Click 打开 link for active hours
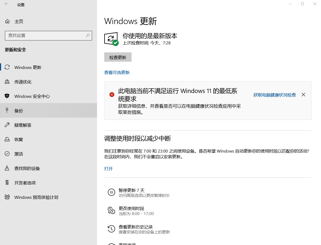The width and height of the screenshot is (321, 245). tap(109, 169)
